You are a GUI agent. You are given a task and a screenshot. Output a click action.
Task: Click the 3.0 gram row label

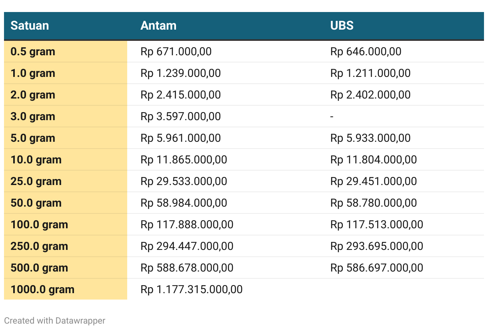point(33,117)
